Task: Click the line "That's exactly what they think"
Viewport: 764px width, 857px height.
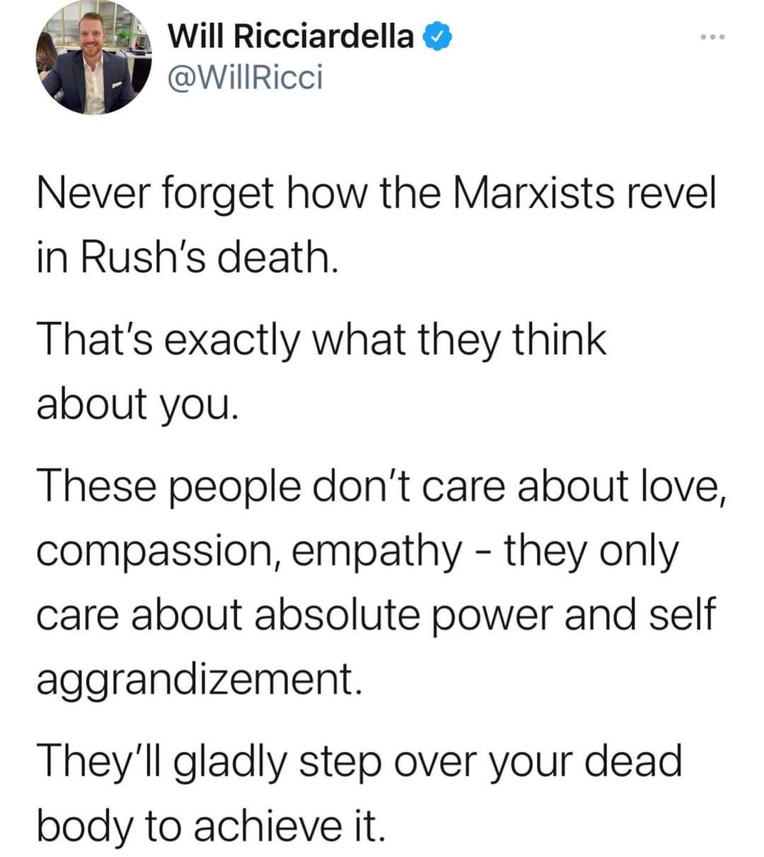Action: (x=321, y=339)
